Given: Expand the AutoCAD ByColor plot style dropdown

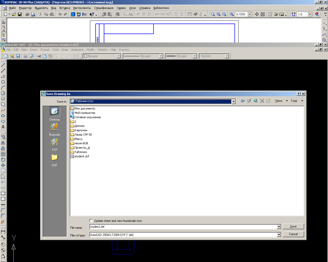Looking at the screenshot, I should coord(227,56).
